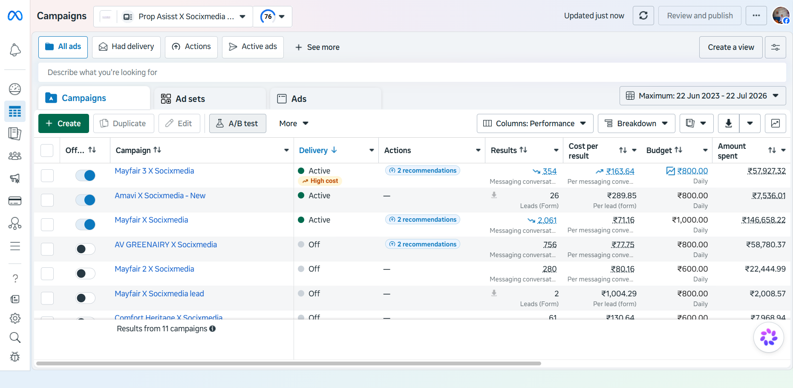The height and width of the screenshot is (388, 793).
Task: Check the select-all campaigns header checkbox
Action: click(x=47, y=151)
